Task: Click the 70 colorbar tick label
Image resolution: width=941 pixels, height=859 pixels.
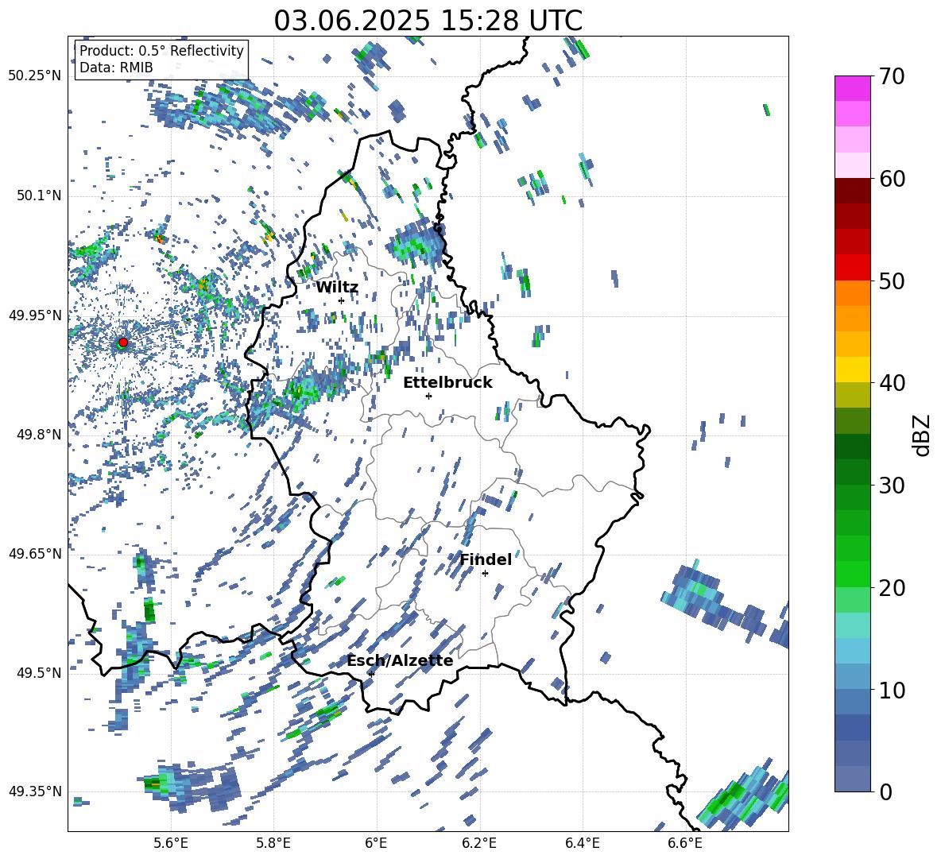Action: [892, 76]
